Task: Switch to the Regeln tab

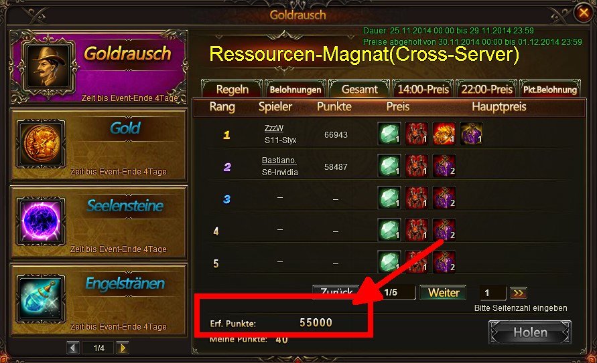Action: [232, 89]
